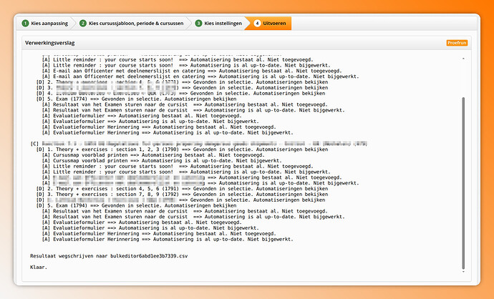The image size is (494, 299).
Task: Click the log panel's vertical scrollbar thumb
Action: [x=463, y=182]
